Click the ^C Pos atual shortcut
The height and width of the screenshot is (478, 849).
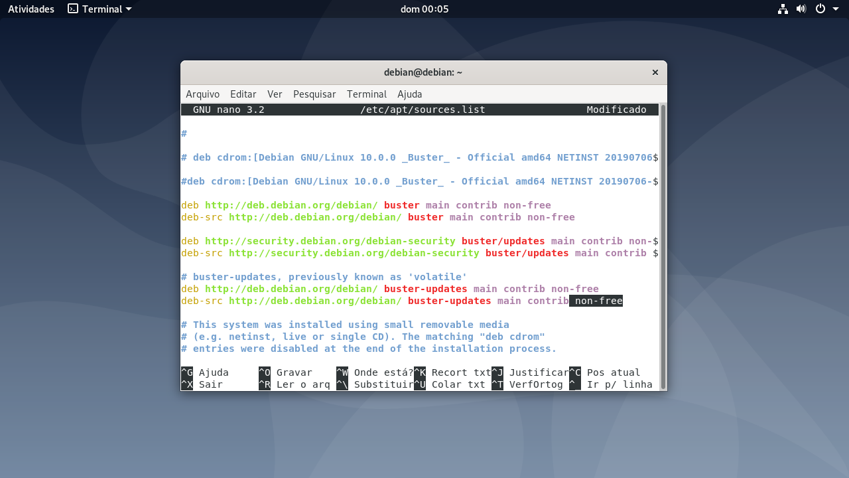point(605,372)
